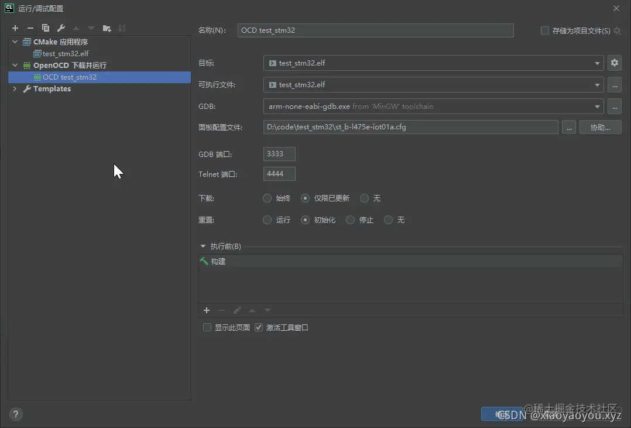Browse for GDB binary
Image resolution: width=631 pixels, height=428 pixels.
(x=615, y=107)
